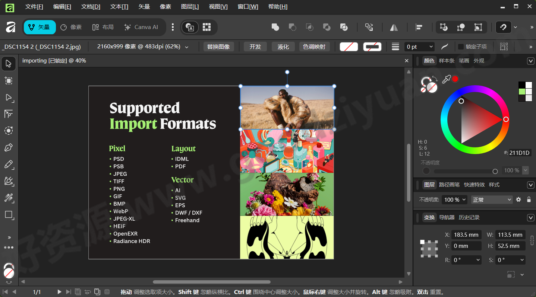Select the light green recent color swatch
This screenshot has height=297, width=536.
coord(522,92)
